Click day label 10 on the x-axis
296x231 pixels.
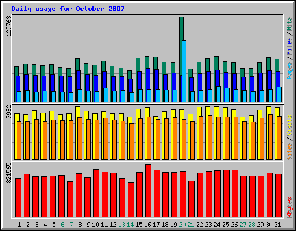(95, 225)
